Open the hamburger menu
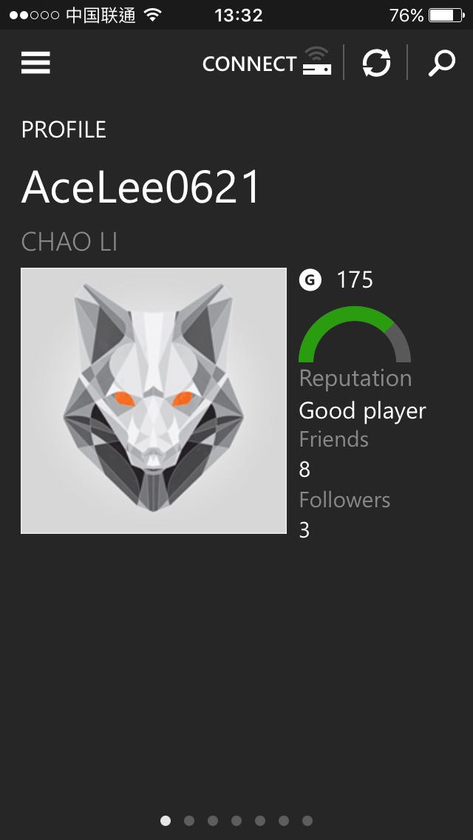 click(x=36, y=63)
